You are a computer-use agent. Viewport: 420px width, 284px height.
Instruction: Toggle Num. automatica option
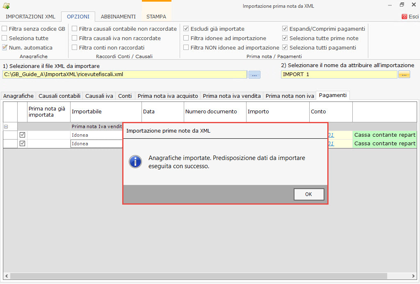(5, 47)
